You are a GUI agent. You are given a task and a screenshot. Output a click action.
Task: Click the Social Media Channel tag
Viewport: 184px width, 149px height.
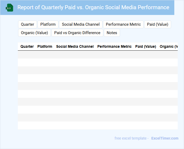click(x=81, y=24)
